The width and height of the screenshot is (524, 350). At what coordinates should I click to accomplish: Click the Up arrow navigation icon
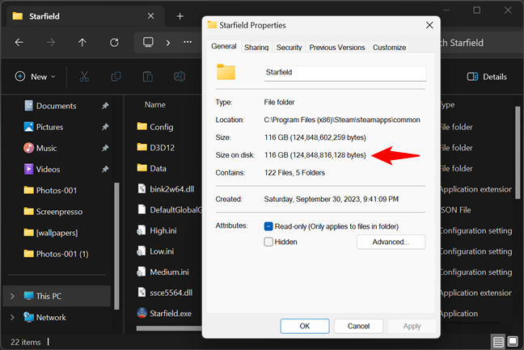[82, 42]
